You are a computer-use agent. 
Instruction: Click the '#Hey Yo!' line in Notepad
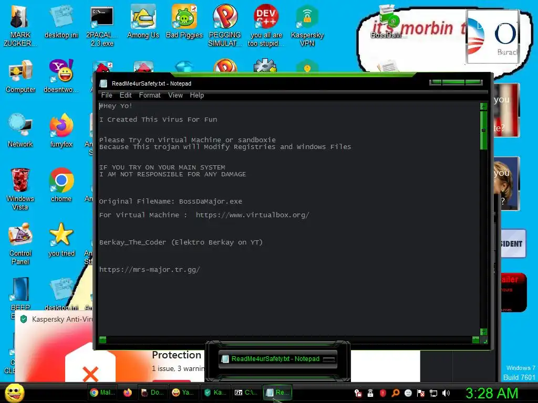(116, 106)
